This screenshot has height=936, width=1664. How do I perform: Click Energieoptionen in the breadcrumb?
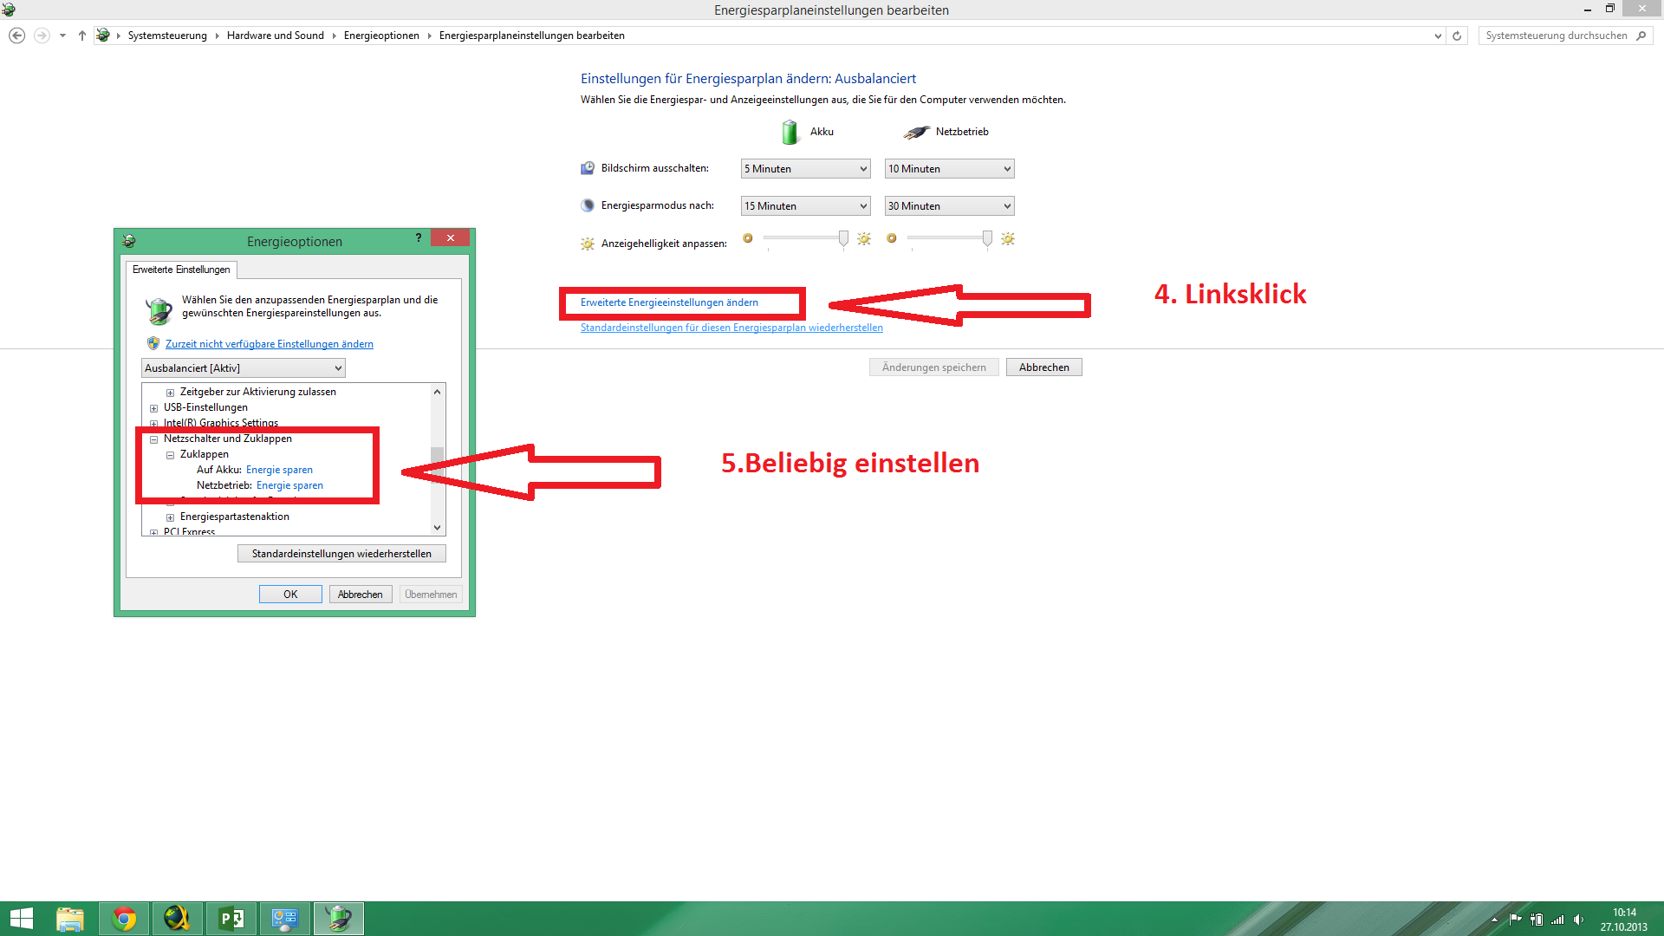(381, 36)
